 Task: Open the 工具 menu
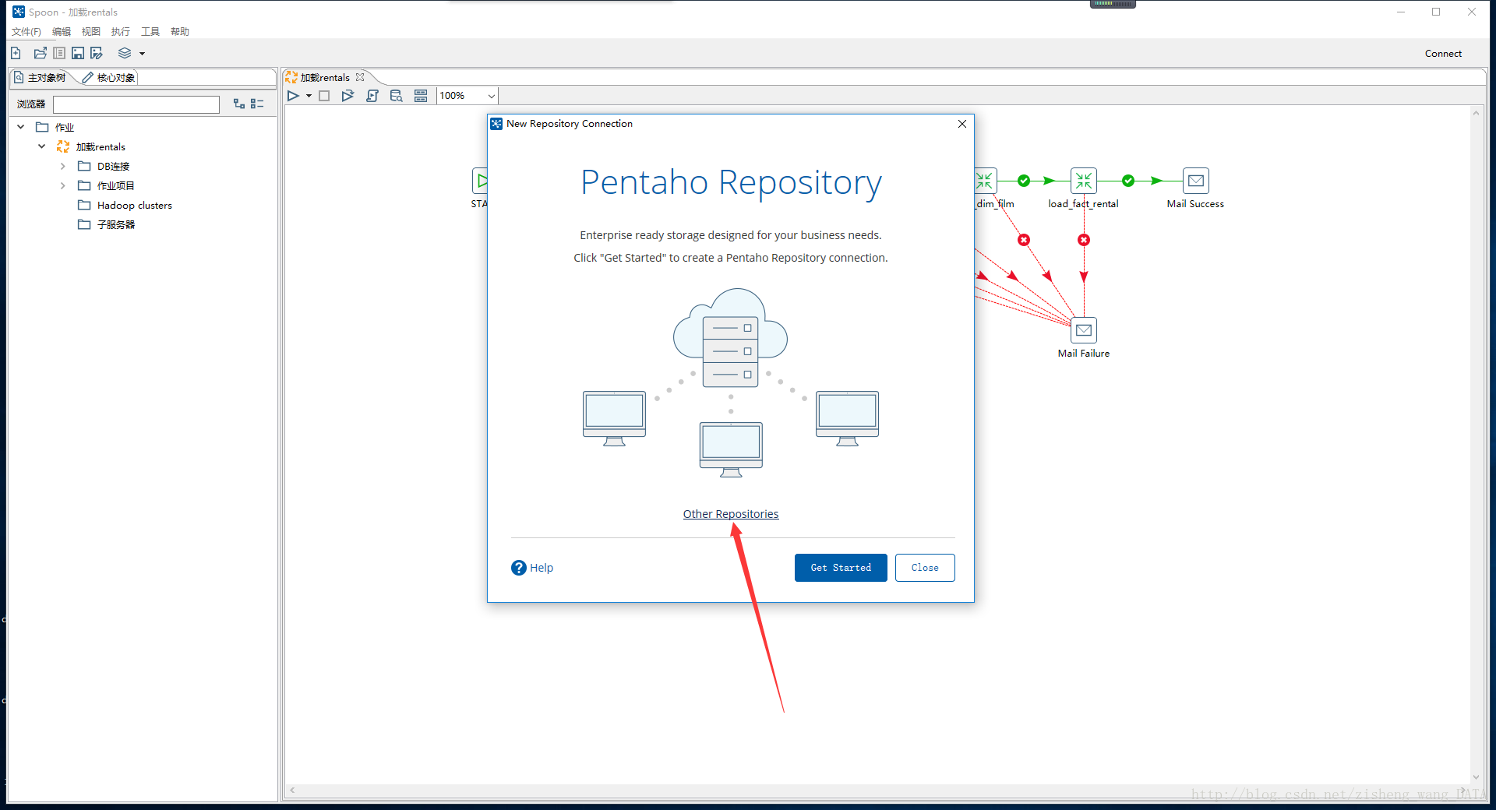pos(150,32)
